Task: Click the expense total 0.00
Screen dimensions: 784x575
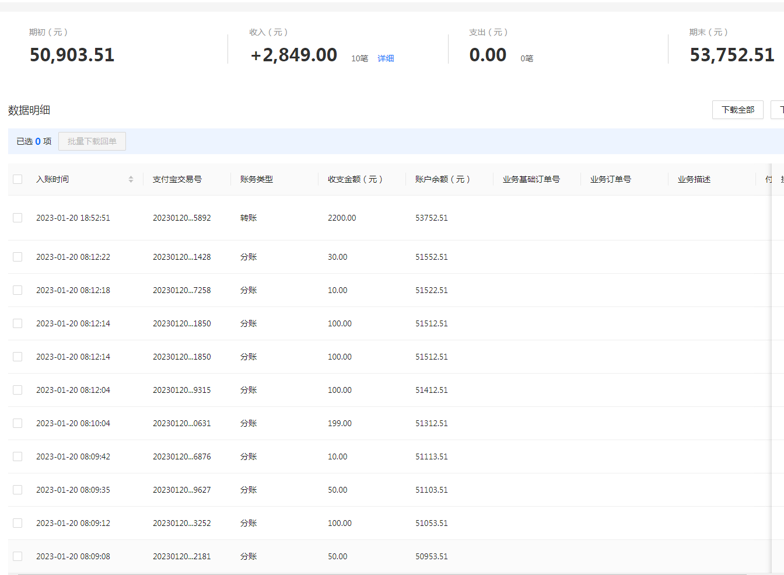Action: coord(488,55)
